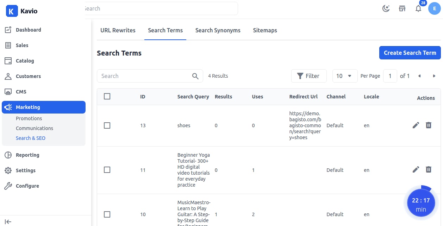Check the row with ID 13
443x226 pixels.
[x=107, y=125]
